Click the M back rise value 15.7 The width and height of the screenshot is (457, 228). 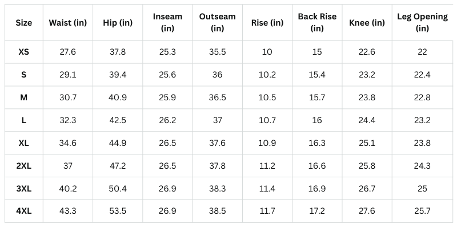(x=316, y=97)
